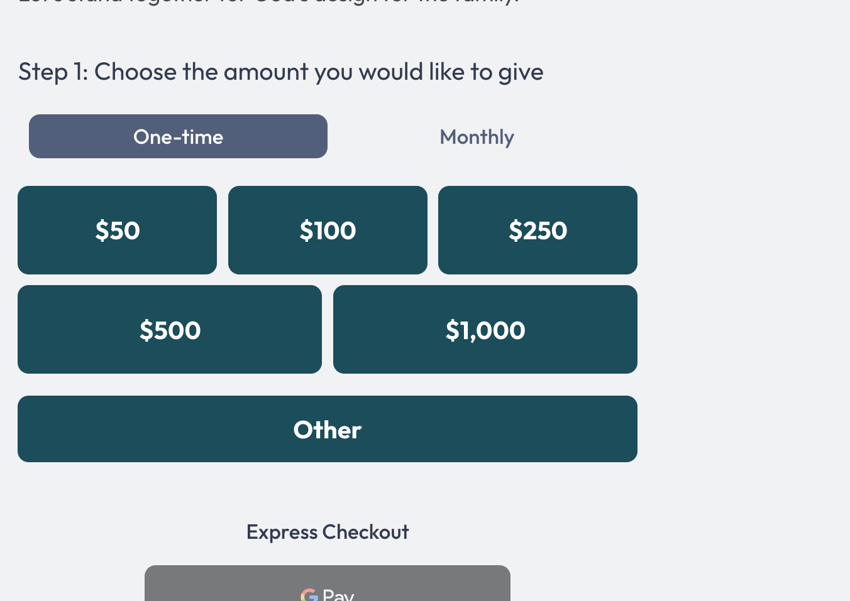The image size is (850, 601).
Task: Tap the two hundred fifty dollar tile
Action: pyautogui.click(x=538, y=230)
